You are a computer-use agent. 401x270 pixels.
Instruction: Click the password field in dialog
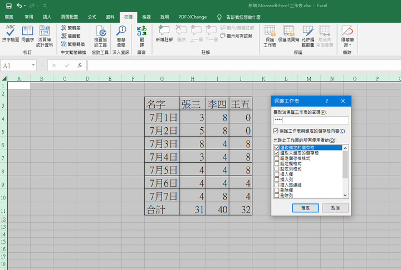point(311,120)
